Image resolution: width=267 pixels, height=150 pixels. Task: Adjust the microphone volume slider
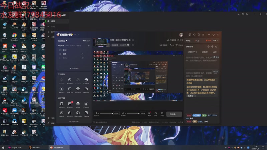106,113
